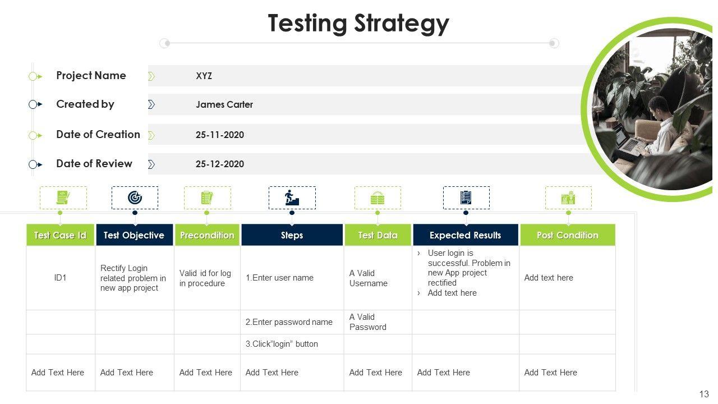Select the clipboard icon above Precondition

point(207,198)
